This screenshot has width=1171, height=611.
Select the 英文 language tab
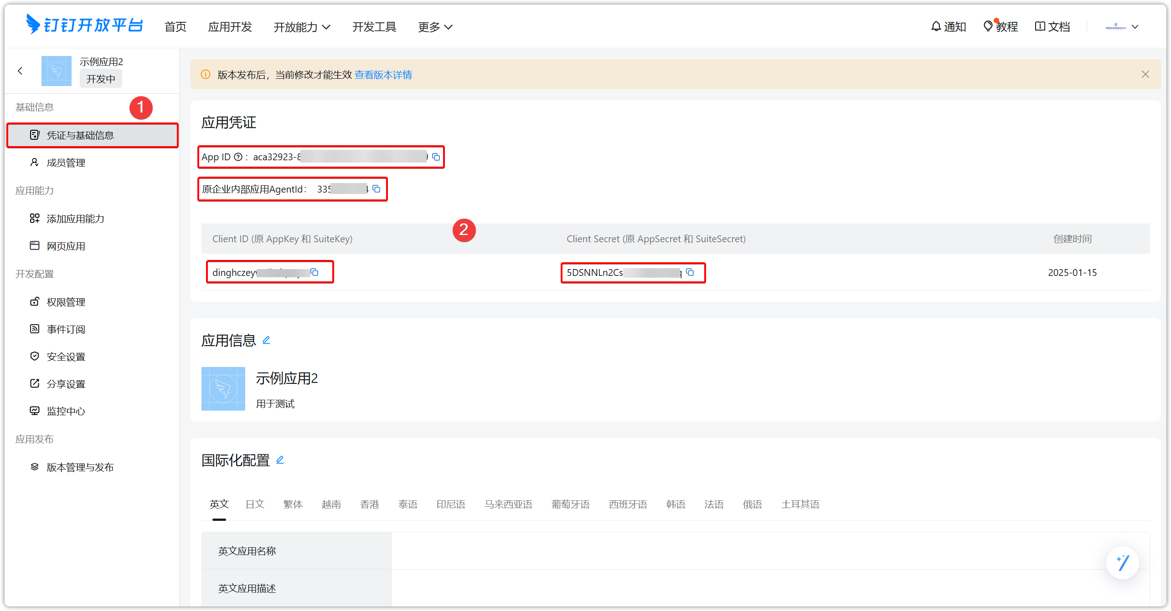click(x=219, y=504)
